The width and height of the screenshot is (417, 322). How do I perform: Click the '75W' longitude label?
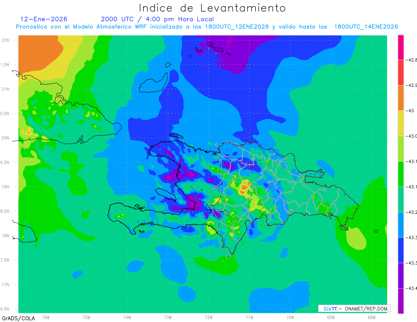pos(87,317)
